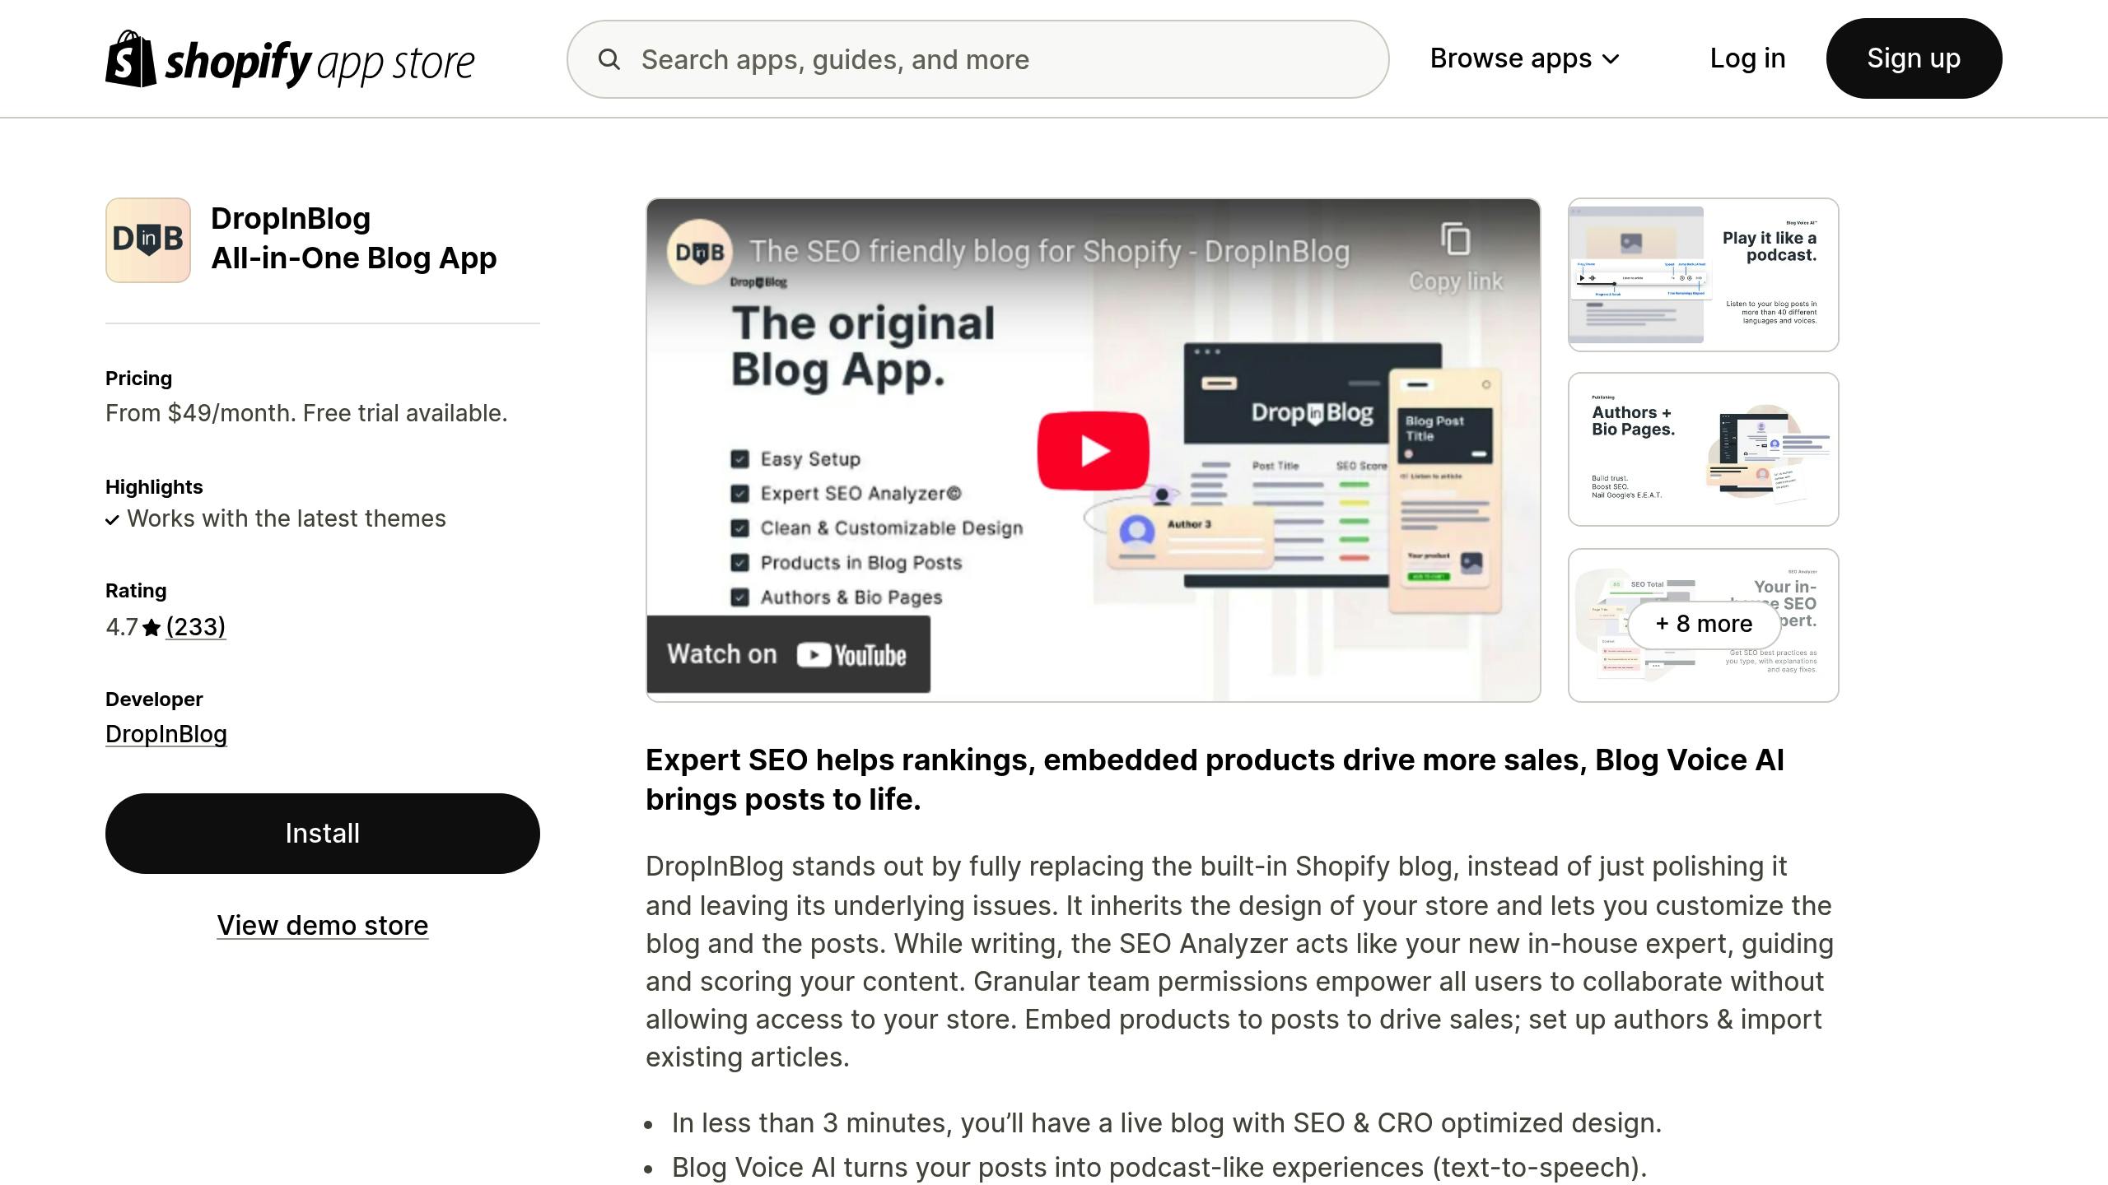Viewport: 2108px width, 1185px height.
Task: Focus the Search apps, guides, and more field
Action: pyautogui.click(x=977, y=59)
